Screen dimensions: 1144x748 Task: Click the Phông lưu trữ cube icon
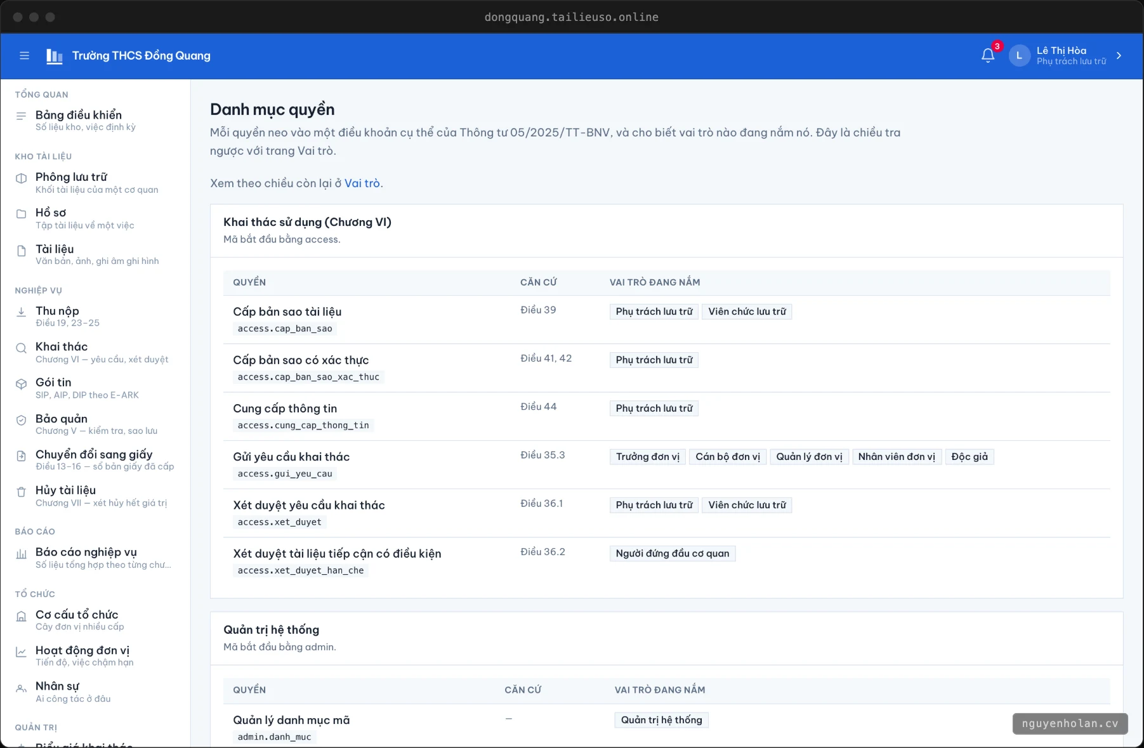click(22, 178)
